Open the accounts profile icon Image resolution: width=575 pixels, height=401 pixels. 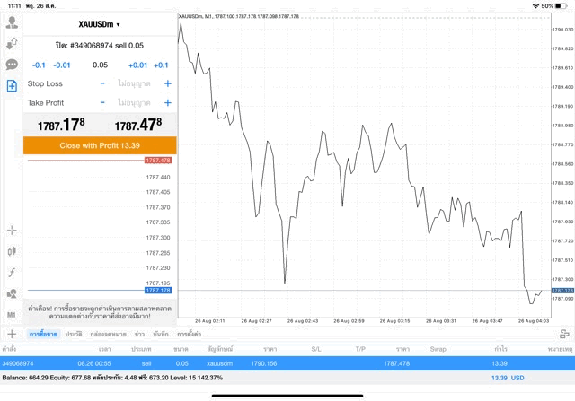point(12,22)
